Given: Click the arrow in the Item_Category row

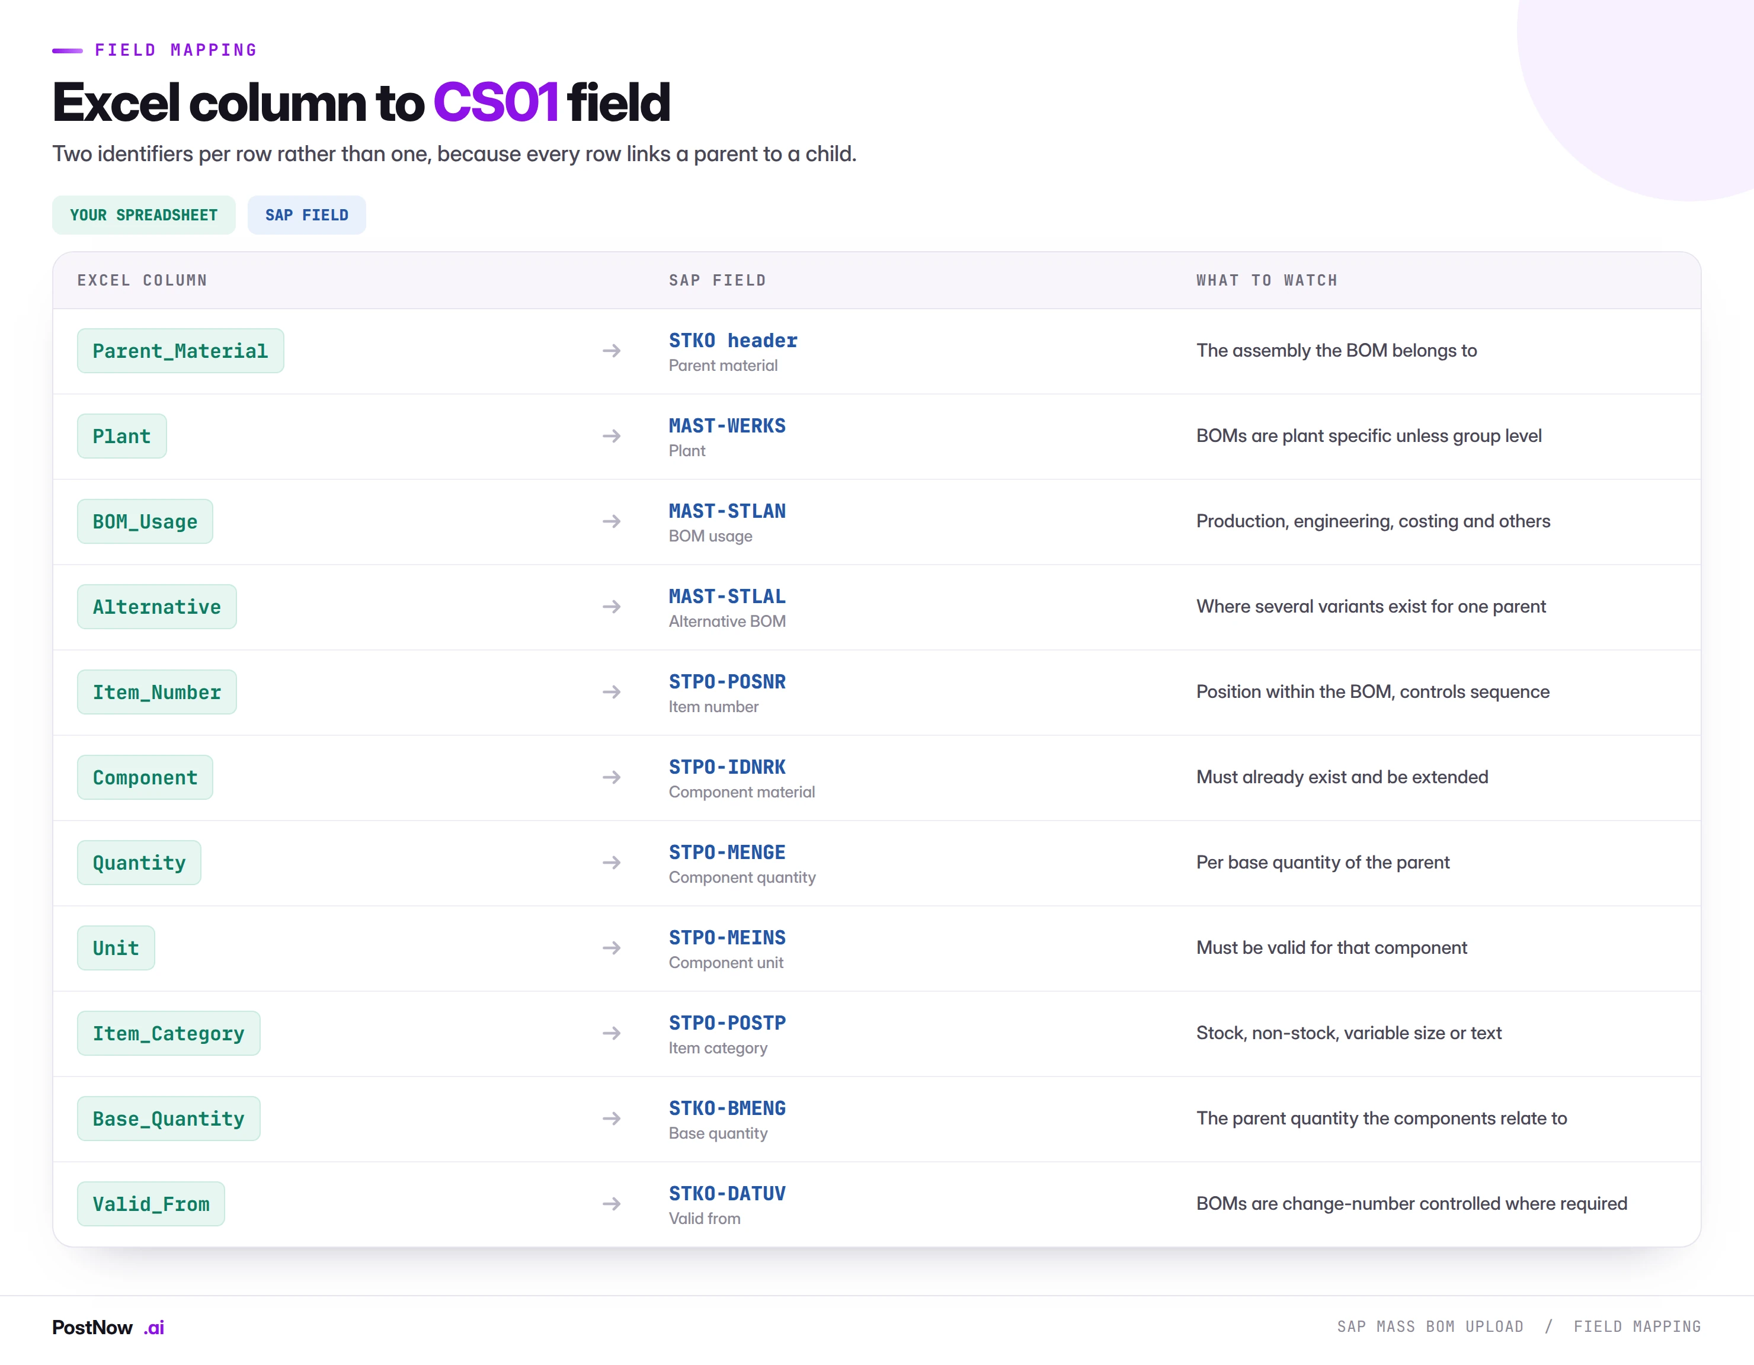Looking at the screenshot, I should tap(612, 1033).
